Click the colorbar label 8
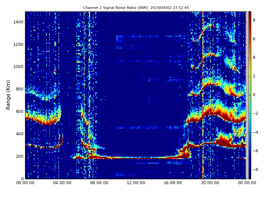 pyautogui.click(x=254, y=20)
